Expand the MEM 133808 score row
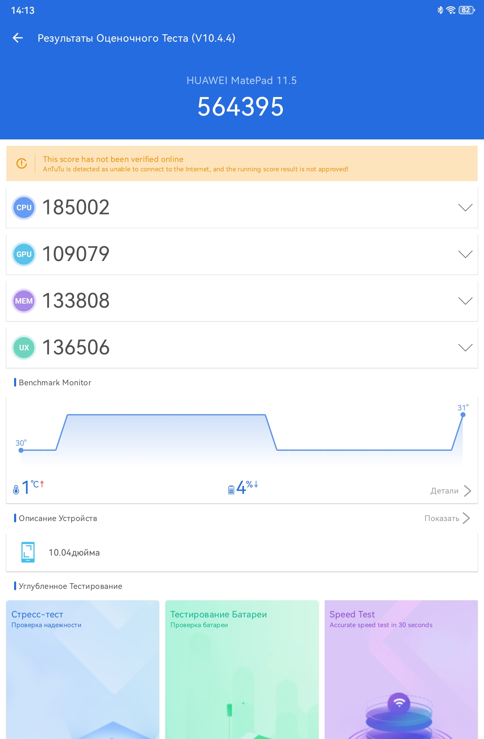This screenshot has height=739, width=484. click(242, 301)
